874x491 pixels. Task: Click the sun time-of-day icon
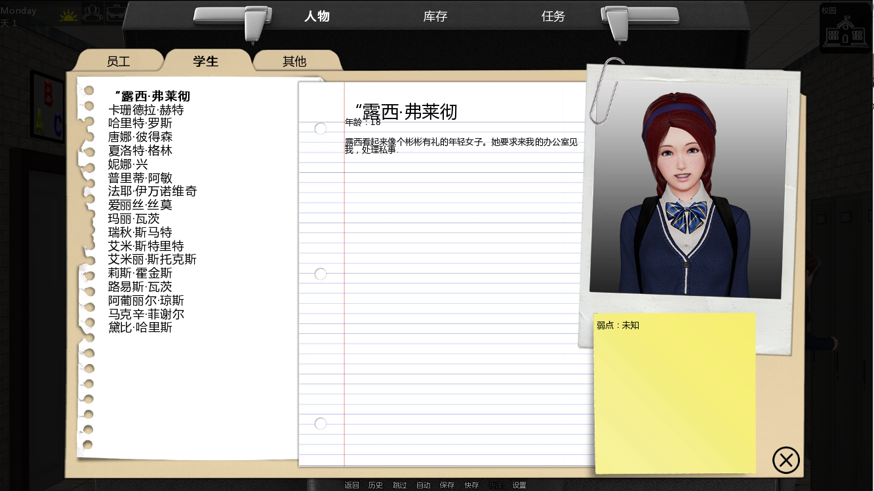(68, 14)
